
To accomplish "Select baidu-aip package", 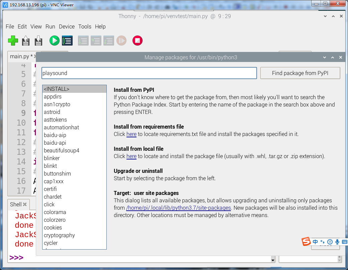I will [x=74, y=135].
